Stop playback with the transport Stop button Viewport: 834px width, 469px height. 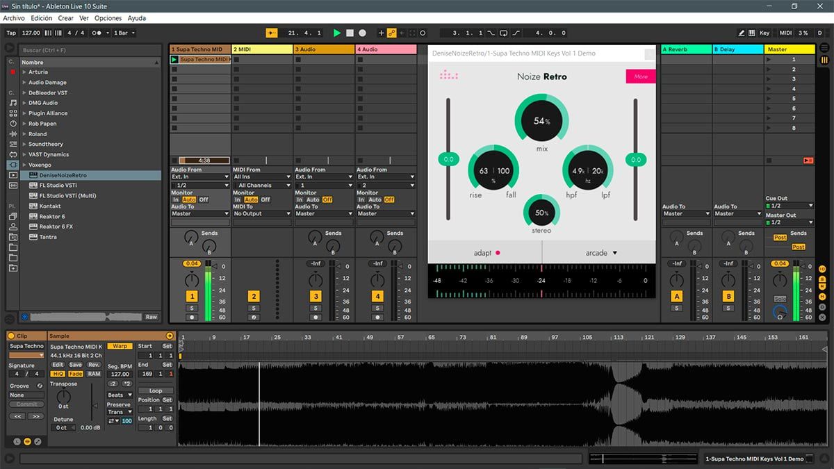[x=350, y=33]
